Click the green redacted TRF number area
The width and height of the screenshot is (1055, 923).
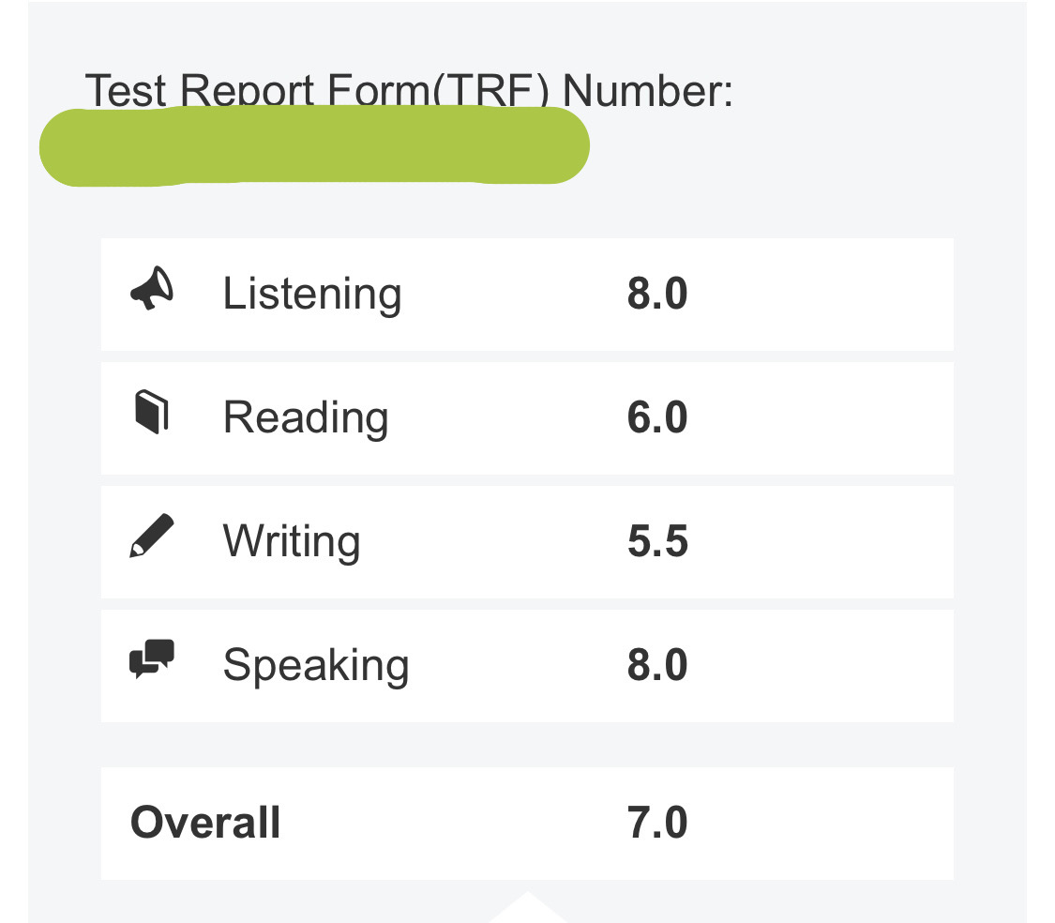tap(314, 145)
